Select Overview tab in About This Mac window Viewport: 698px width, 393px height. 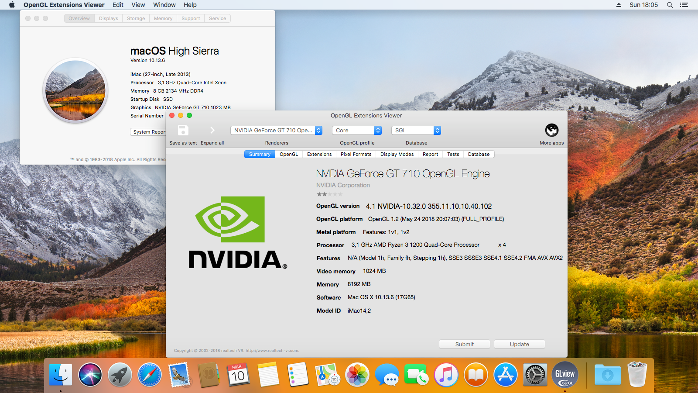click(79, 18)
